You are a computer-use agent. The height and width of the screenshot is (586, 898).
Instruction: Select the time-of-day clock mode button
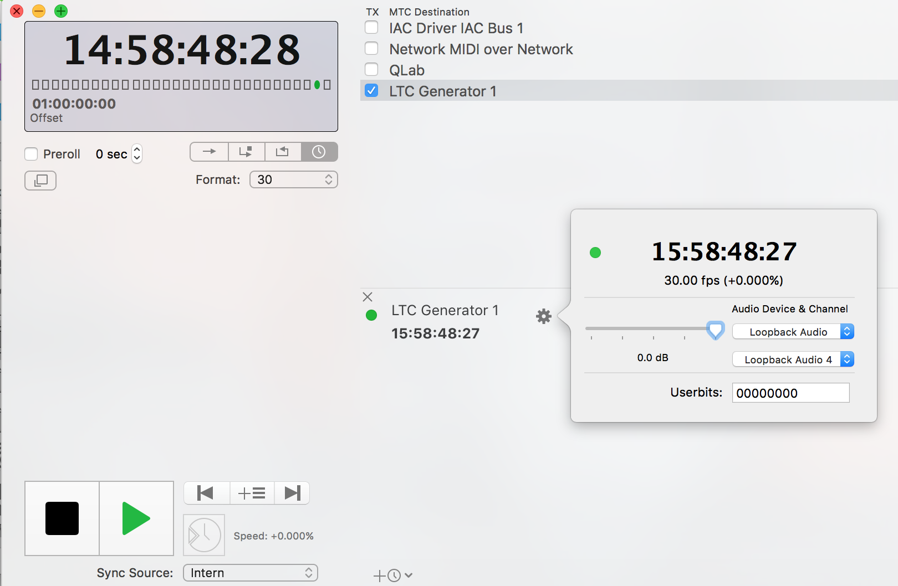(x=319, y=152)
